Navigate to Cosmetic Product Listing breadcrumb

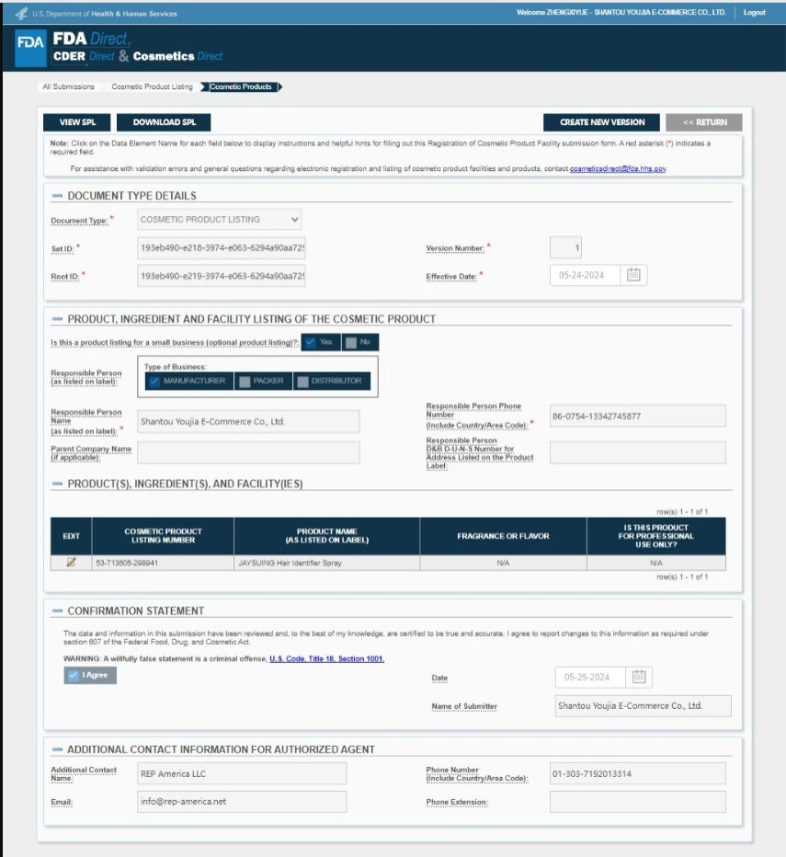(x=152, y=87)
